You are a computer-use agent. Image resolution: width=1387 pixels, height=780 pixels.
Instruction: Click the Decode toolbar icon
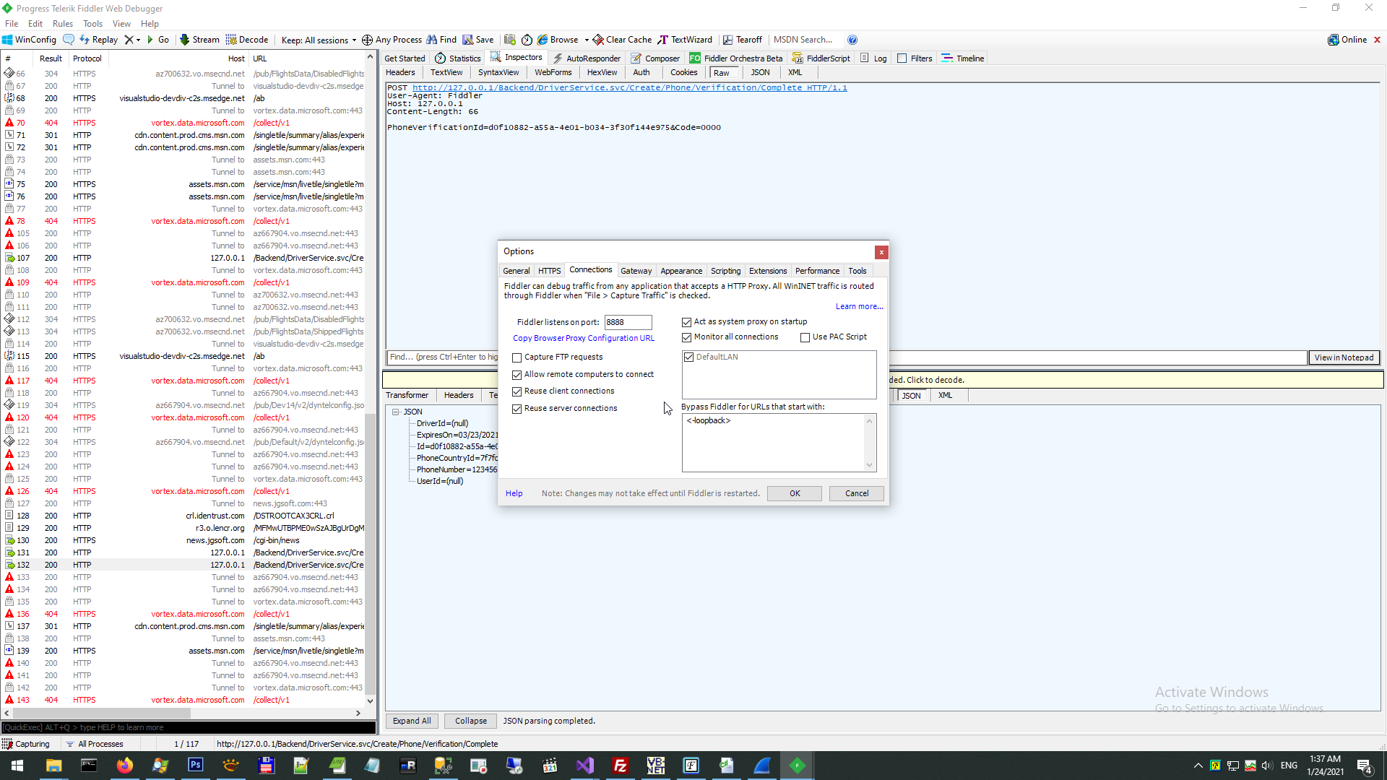coord(231,40)
